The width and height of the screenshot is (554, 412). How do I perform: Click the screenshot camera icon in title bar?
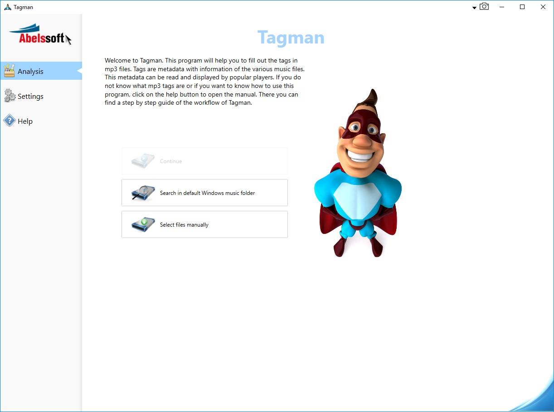[484, 7]
